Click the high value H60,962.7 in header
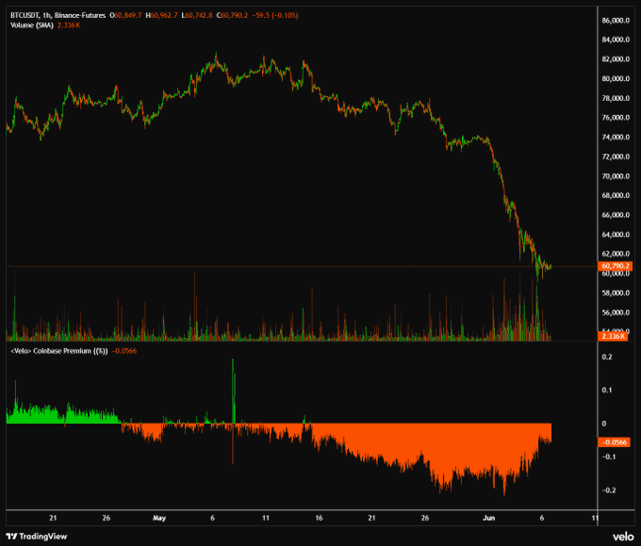The height and width of the screenshot is (546, 641). [161, 15]
